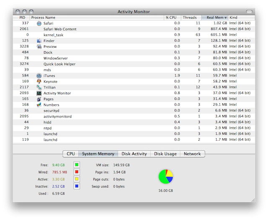
Task: Click the 605.1 MB memory value
Action: (219, 35)
